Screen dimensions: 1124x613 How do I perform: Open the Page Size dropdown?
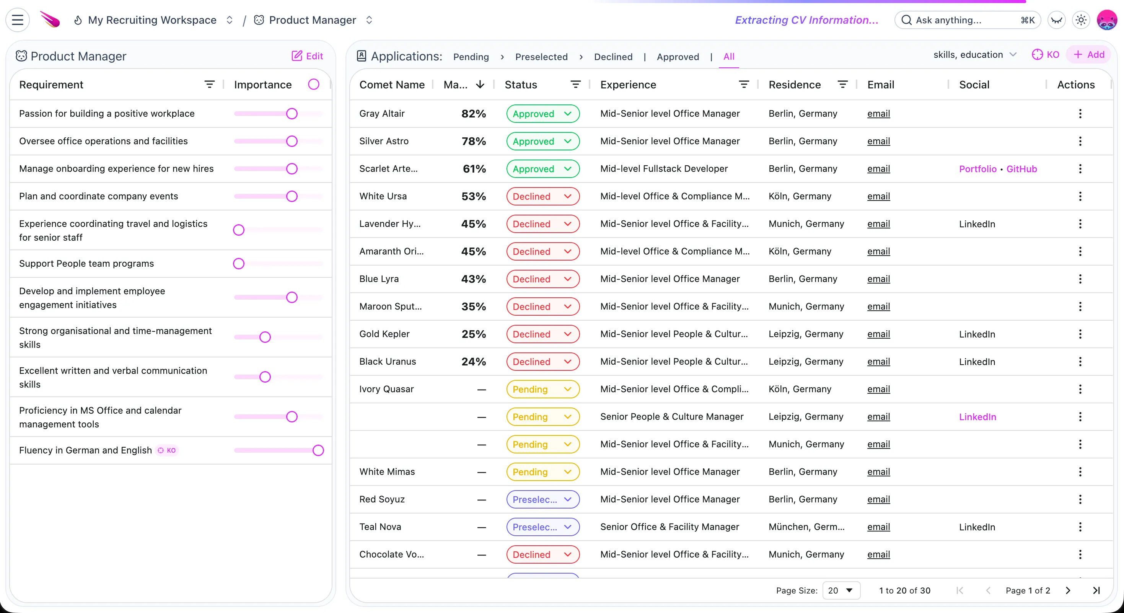(x=841, y=590)
